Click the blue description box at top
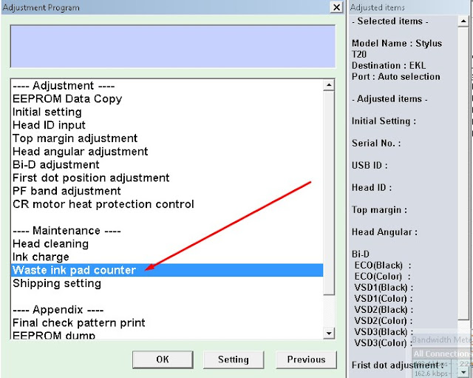Image resolution: width=473 pixels, height=378 pixels. point(173,47)
